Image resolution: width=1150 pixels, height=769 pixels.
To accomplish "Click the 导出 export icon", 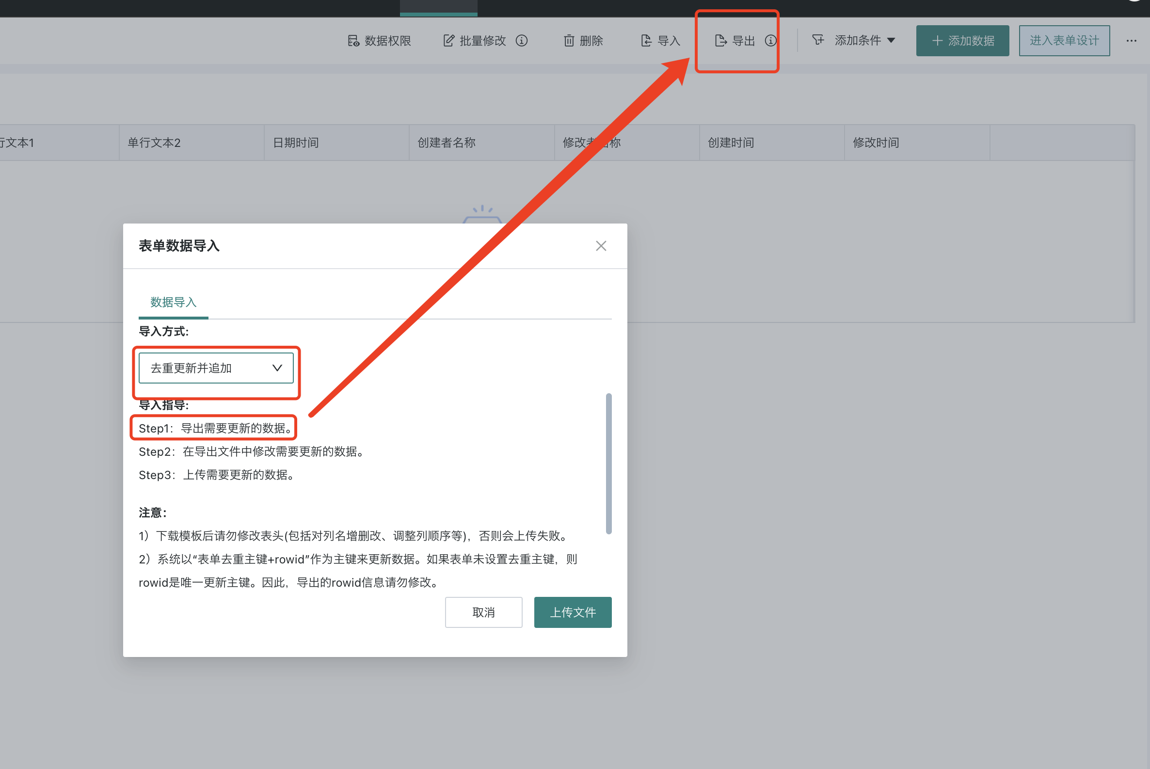I will [x=720, y=41].
